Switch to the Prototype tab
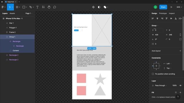Viewport: 184px width, 103px height. click(x=163, y=13)
